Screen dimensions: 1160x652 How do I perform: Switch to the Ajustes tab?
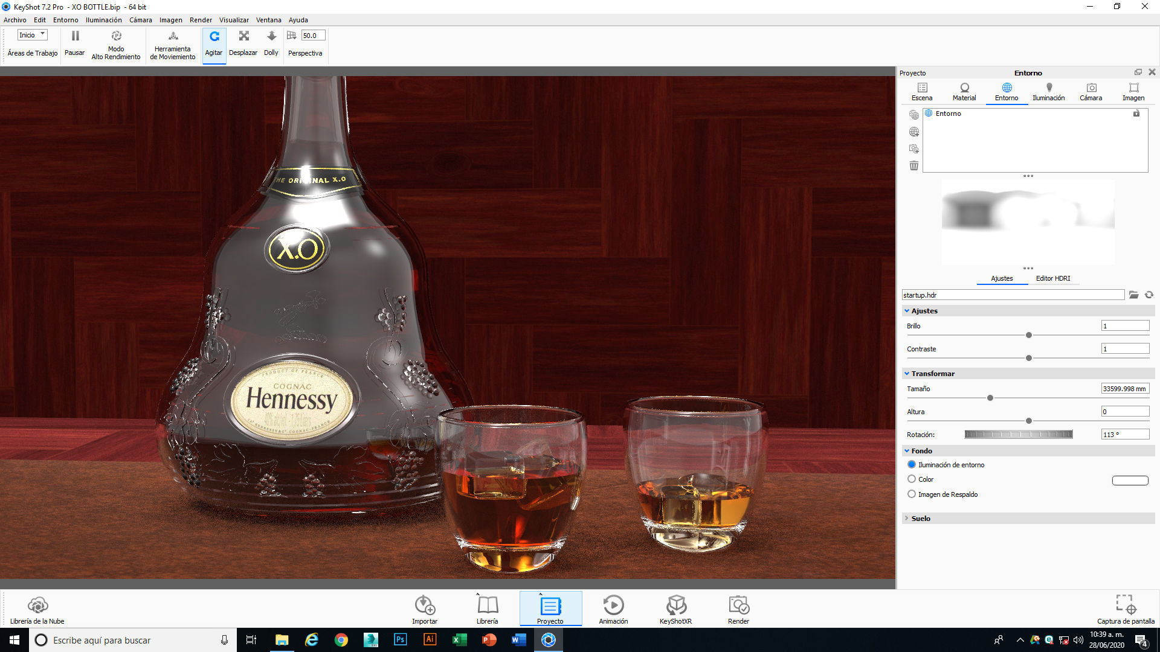point(1002,278)
